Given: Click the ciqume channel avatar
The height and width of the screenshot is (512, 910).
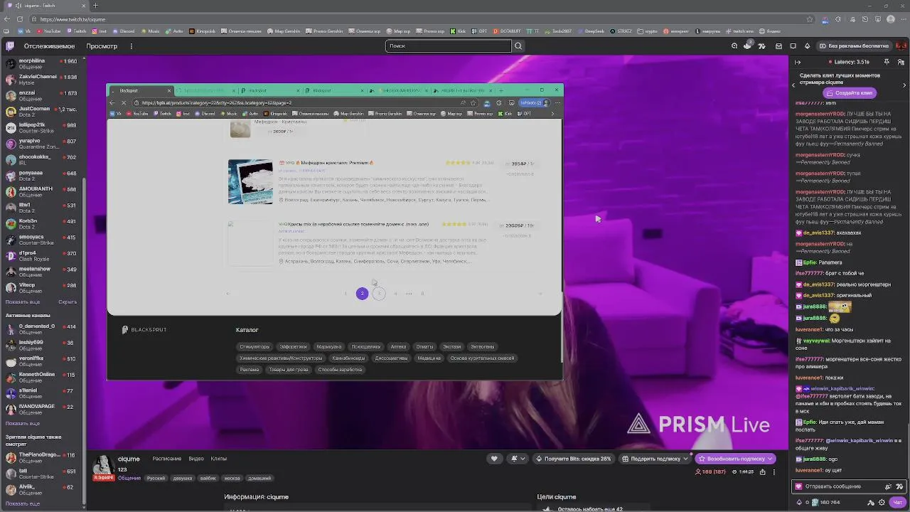Looking at the screenshot, I should [x=104, y=466].
